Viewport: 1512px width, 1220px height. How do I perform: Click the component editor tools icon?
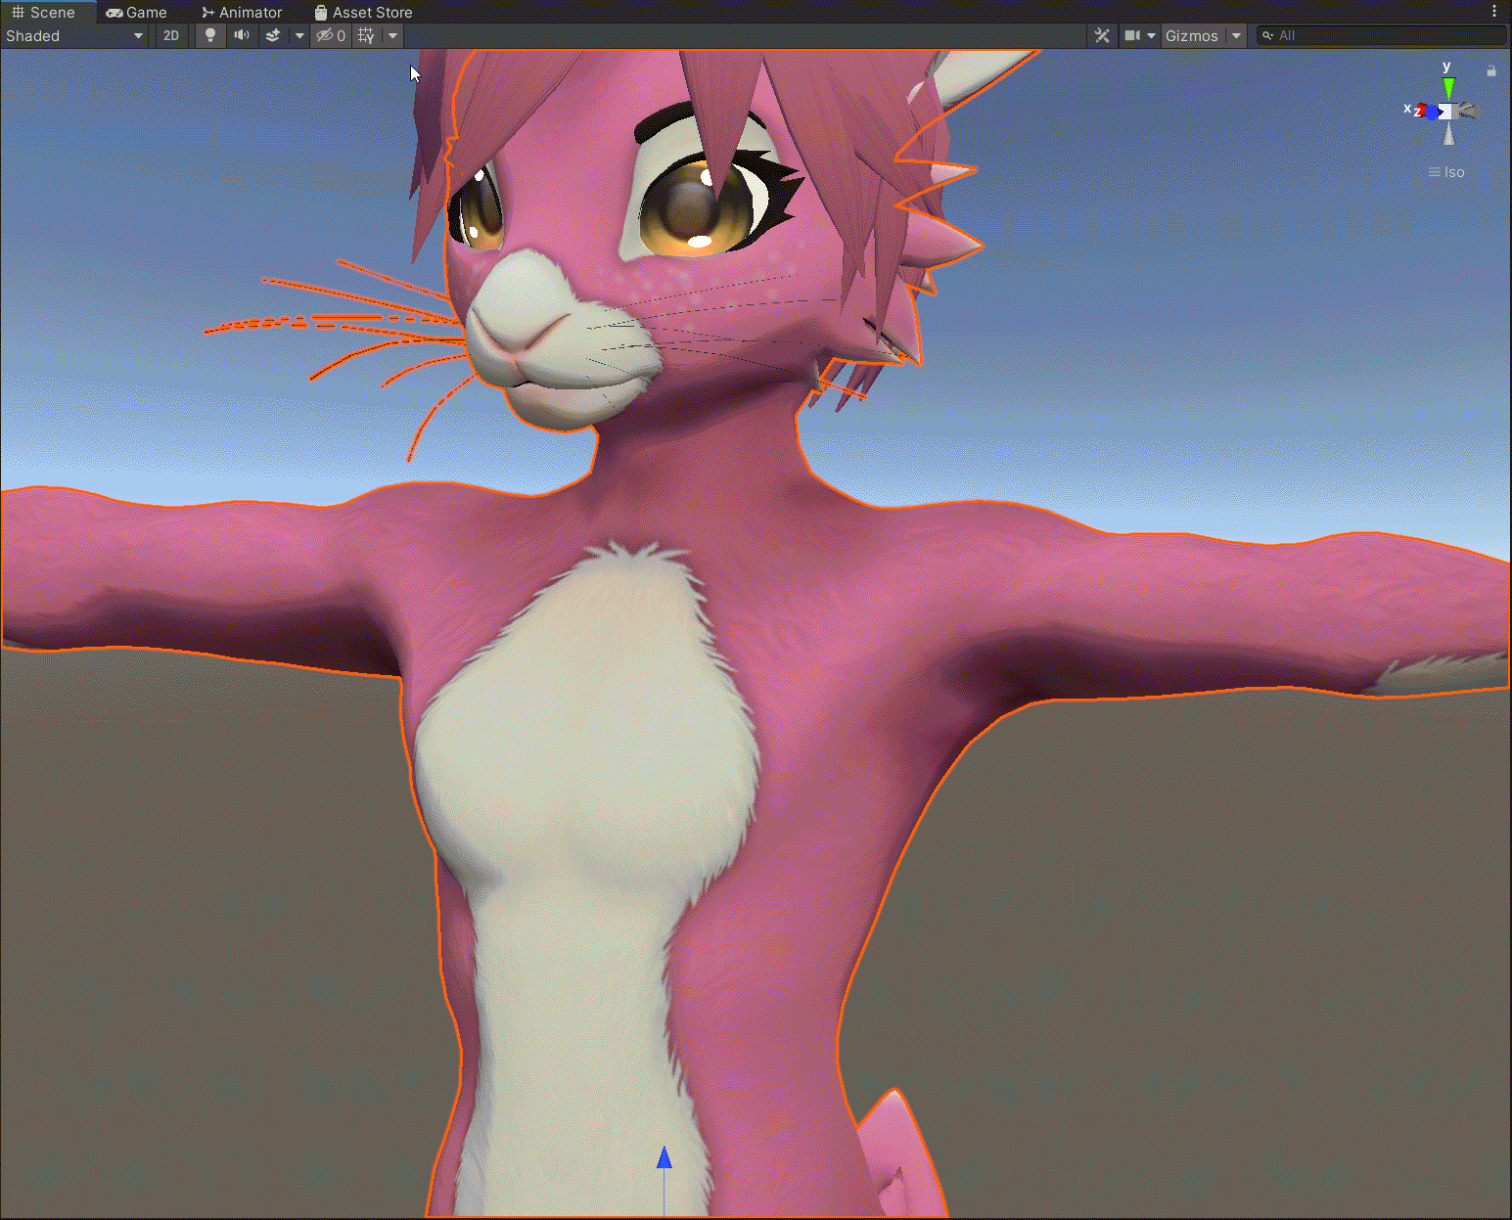coord(1102,36)
